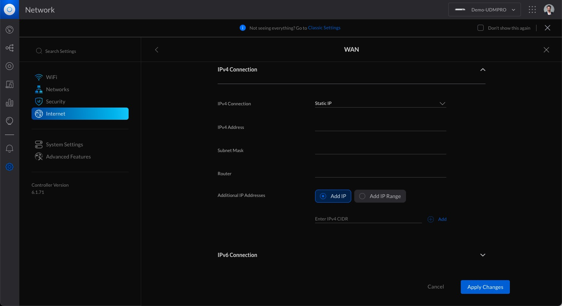
Task: Expand the IPv6 Connection section
Action: click(483, 255)
